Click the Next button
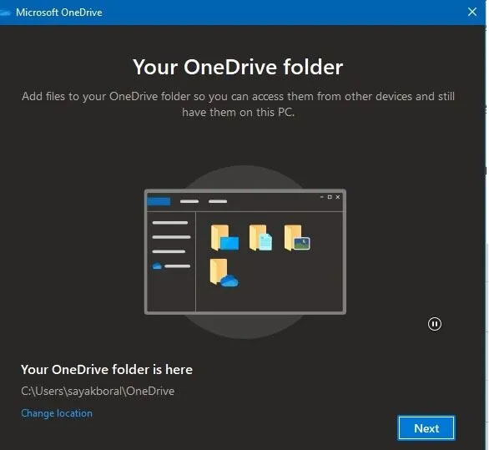 click(x=426, y=428)
